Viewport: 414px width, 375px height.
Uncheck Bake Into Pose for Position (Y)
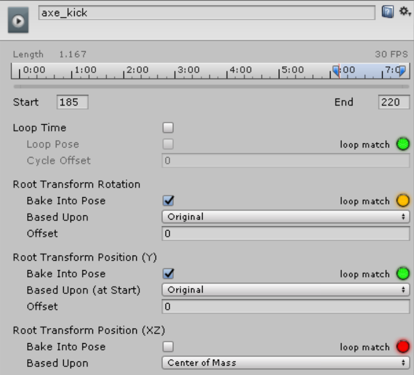pyautogui.click(x=168, y=274)
